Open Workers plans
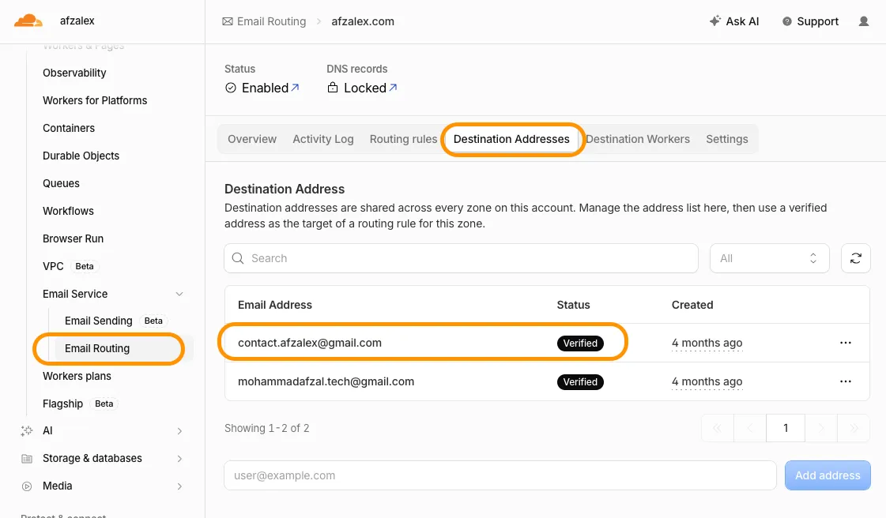 click(77, 376)
